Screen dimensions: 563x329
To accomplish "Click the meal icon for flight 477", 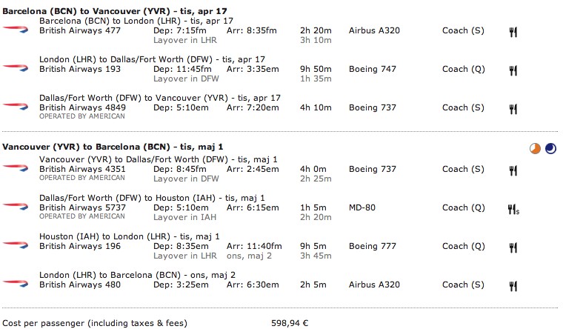I will (512, 31).
